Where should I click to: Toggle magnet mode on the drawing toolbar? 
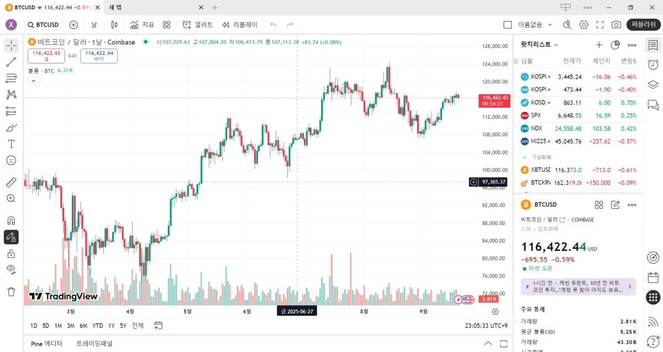point(11,220)
